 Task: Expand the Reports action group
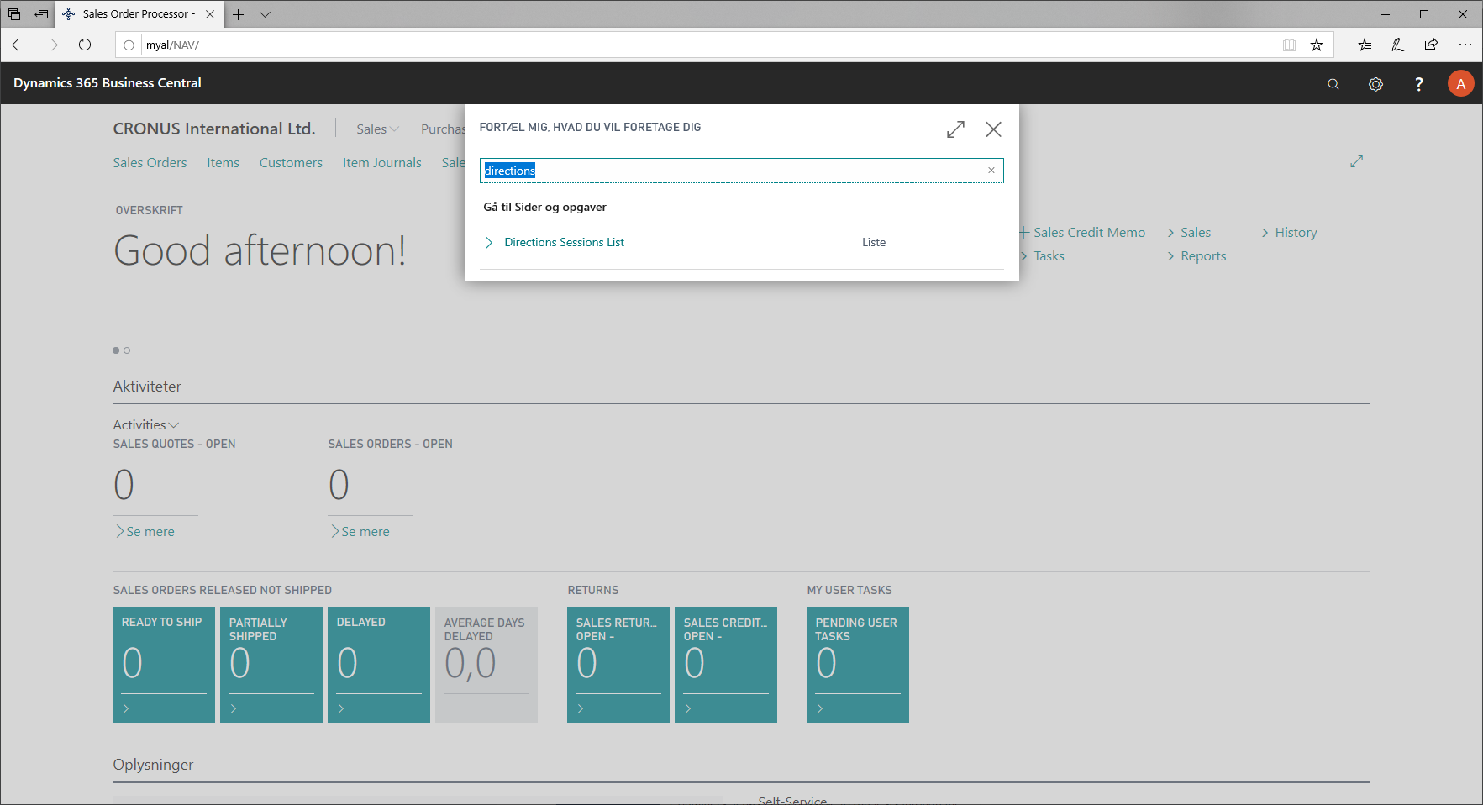click(x=1196, y=256)
